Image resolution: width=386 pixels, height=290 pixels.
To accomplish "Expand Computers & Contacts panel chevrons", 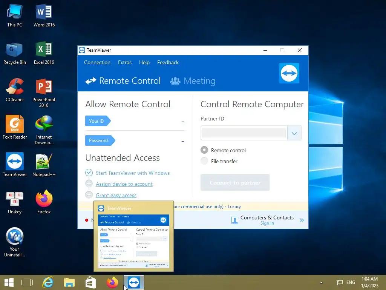I will click(x=302, y=220).
